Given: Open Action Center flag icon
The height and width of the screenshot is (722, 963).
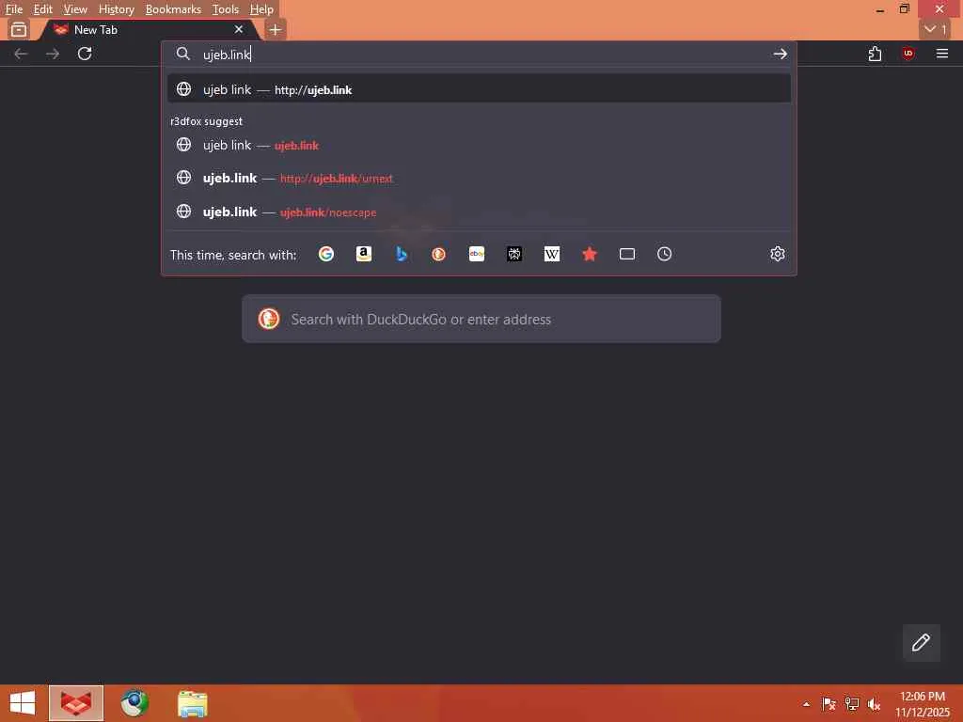Looking at the screenshot, I should pyautogui.click(x=829, y=704).
